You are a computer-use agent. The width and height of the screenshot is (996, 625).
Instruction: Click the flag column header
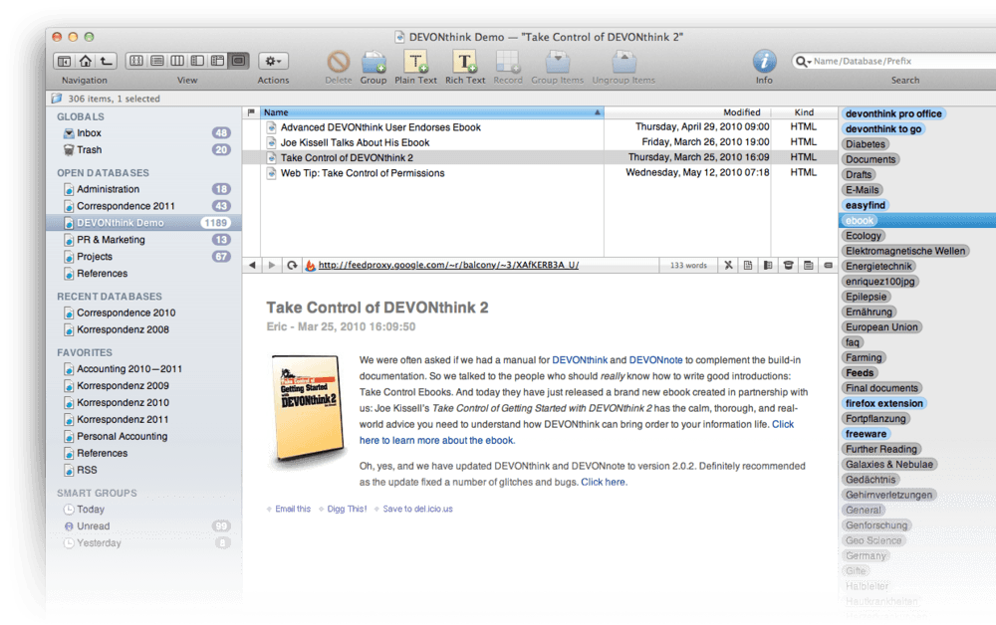click(251, 112)
